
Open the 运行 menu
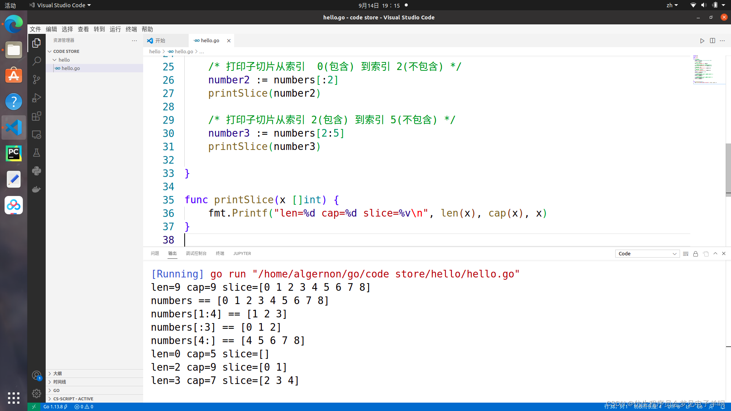point(115,29)
